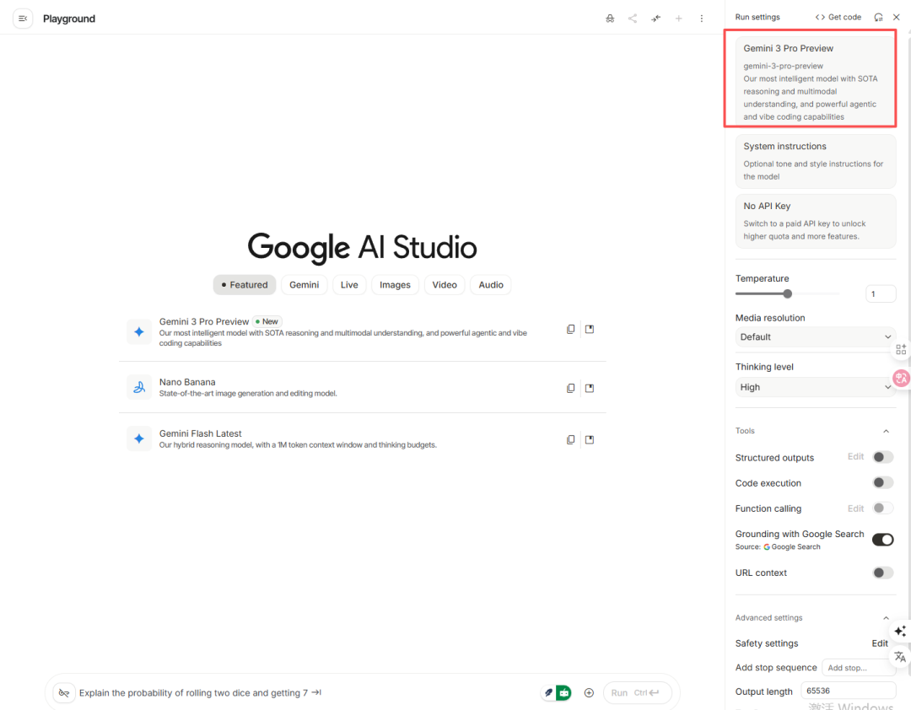Collapse the Tools section
This screenshot has width=911, height=710.
[x=886, y=431]
